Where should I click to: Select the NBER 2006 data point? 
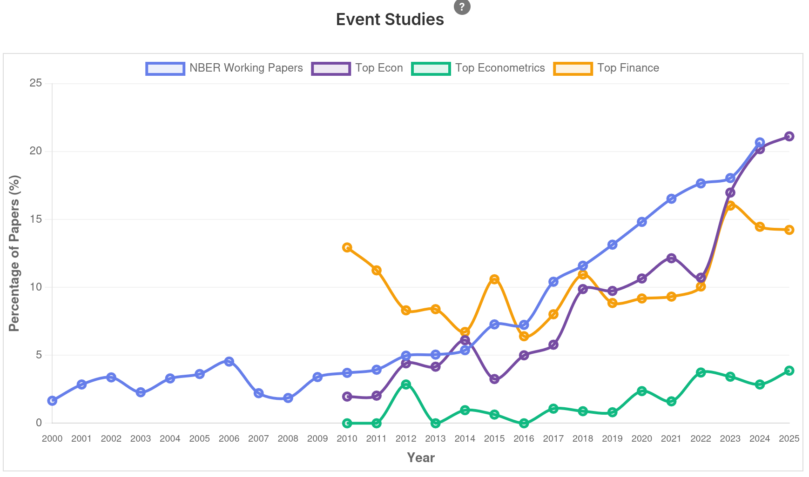click(229, 361)
